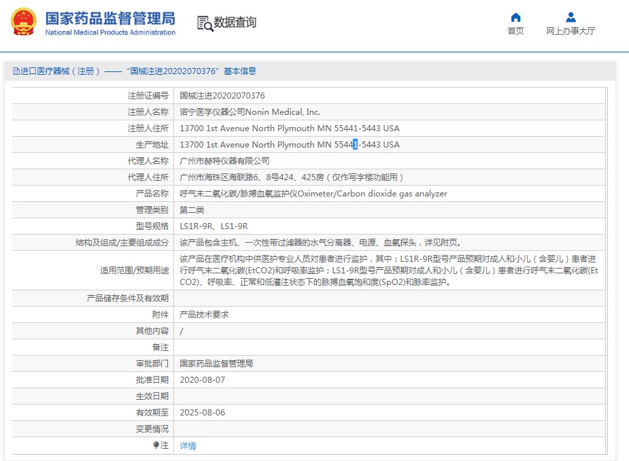Click expiry date 2025-08-06
This screenshot has height=461, width=629.
click(x=202, y=413)
